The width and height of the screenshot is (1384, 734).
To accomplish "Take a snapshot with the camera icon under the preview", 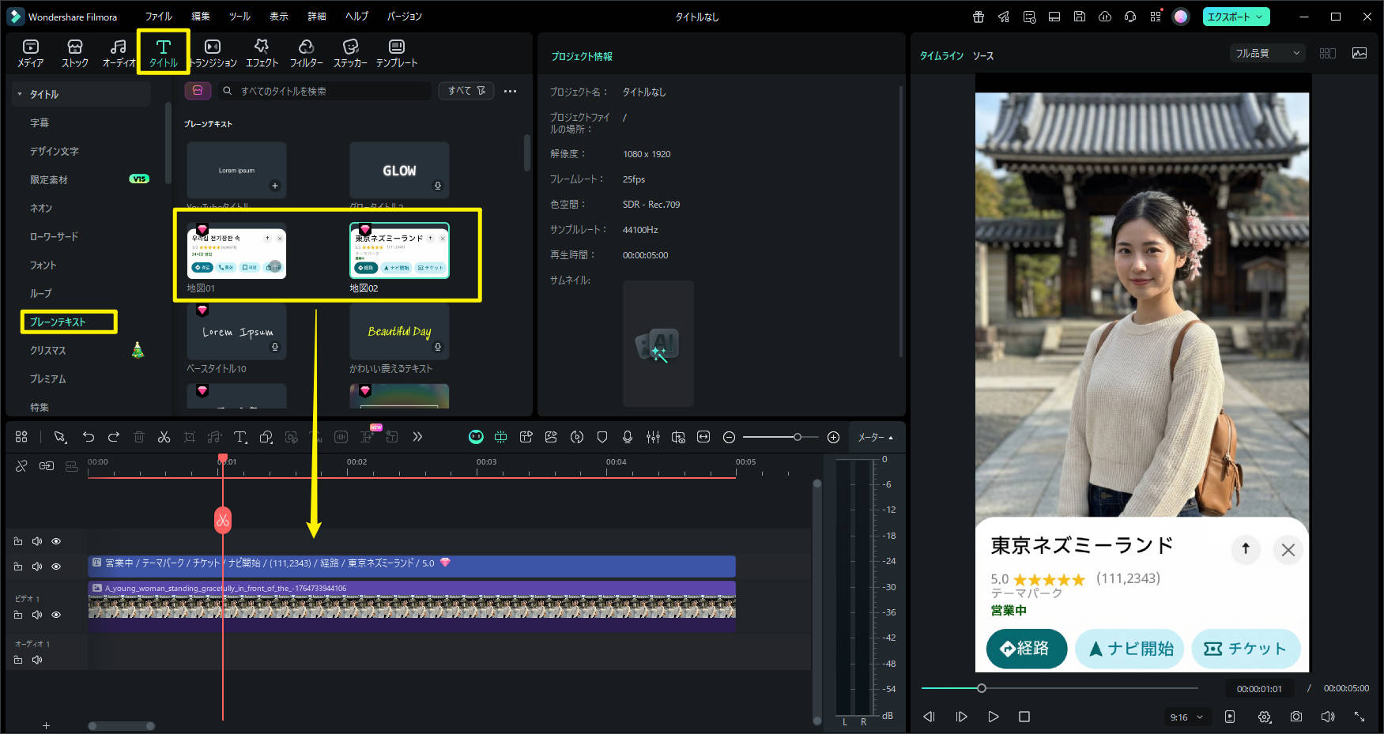I will tap(1296, 717).
